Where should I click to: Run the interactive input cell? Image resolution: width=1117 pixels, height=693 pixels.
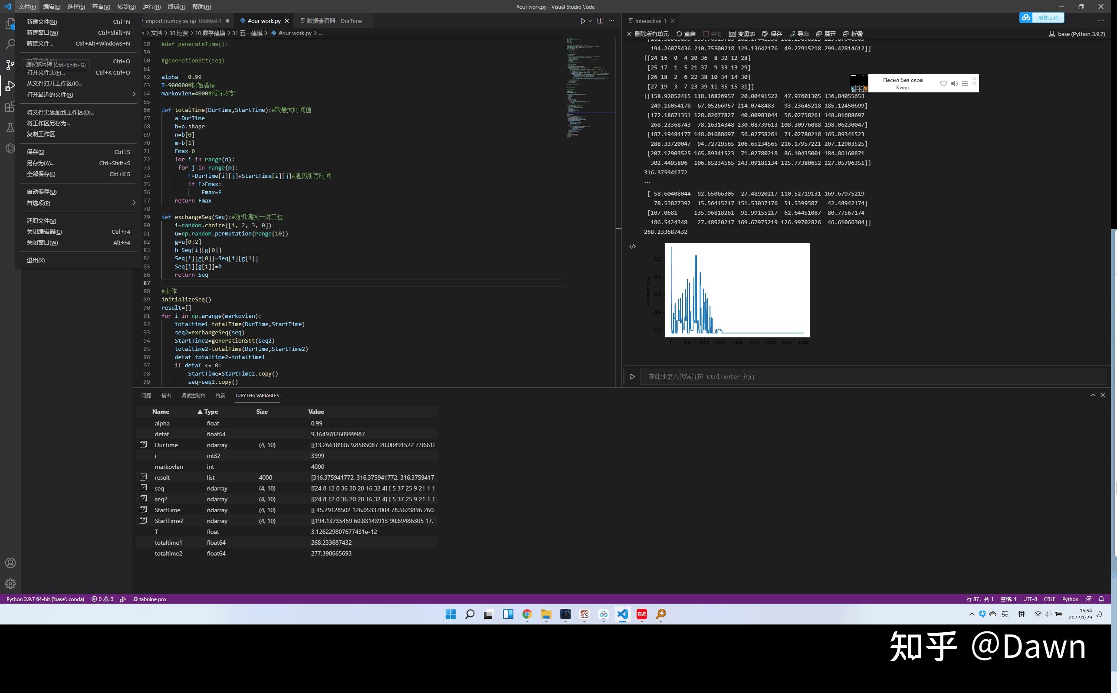[632, 376]
